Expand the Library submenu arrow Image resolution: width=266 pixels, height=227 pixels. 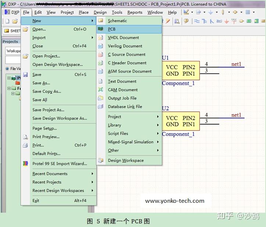pyautogui.click(x=158, y=125)
